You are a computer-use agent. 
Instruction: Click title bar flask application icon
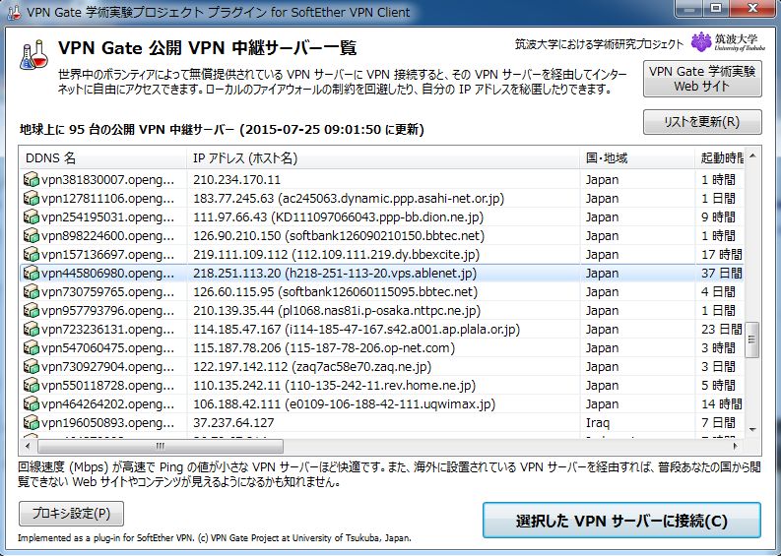(15, 12)
